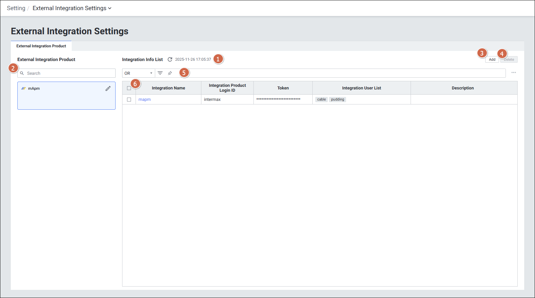Click the refresh icon beside Integration Info List

170,59
